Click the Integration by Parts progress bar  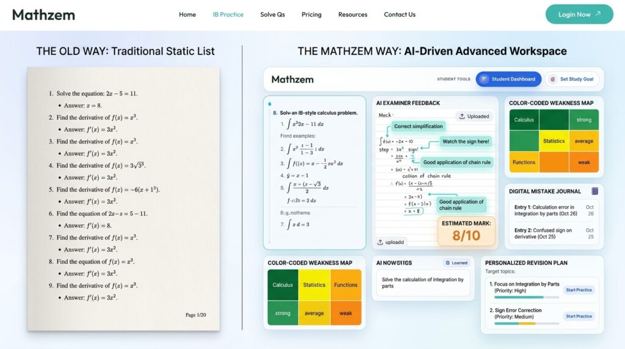pyautogui.click(x=527, y=297)
